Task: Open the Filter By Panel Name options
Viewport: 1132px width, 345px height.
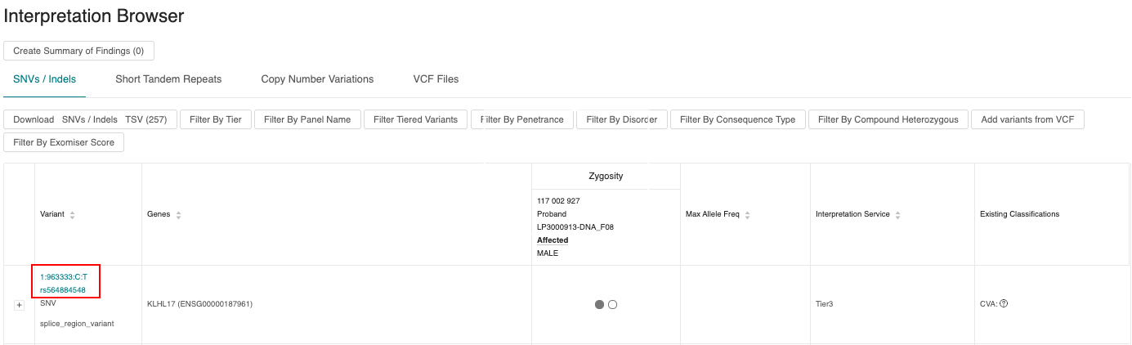Action: pyautogui.click(x=307, y=119)
